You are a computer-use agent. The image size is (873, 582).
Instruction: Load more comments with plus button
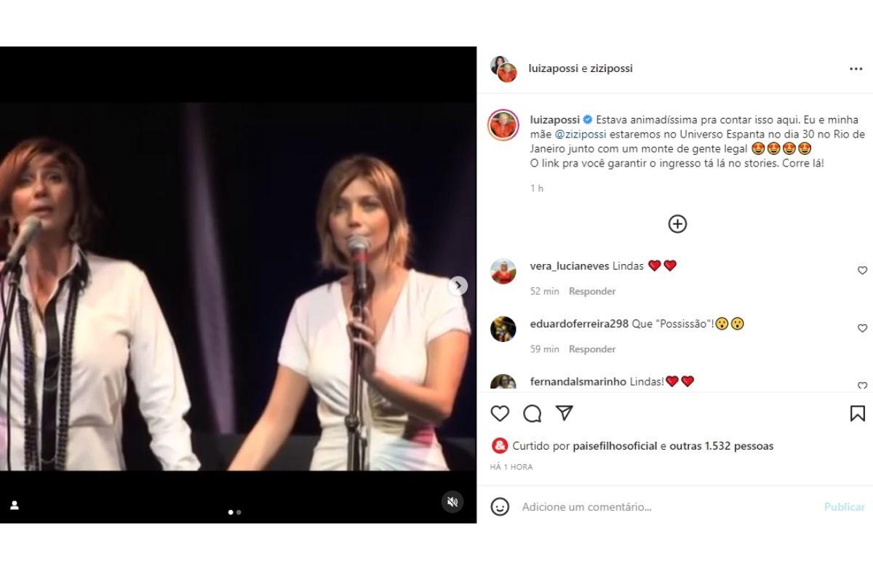coord(677,224)
